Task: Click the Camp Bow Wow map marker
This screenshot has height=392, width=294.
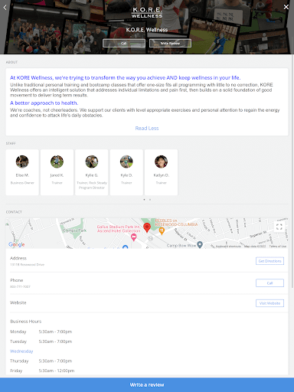Action: pyautogui.click(x=200, y=245)
